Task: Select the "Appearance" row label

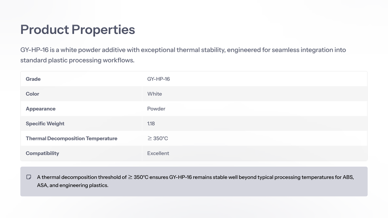Action: pyautogui.click(x=40, y=109)
